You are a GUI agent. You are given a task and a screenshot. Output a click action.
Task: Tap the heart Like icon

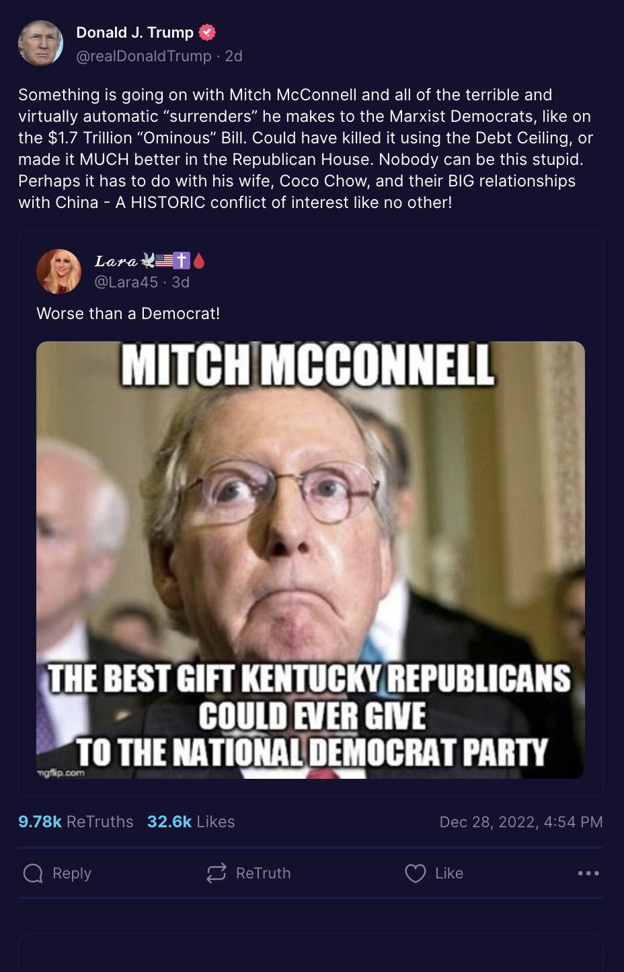coord(416,873)
